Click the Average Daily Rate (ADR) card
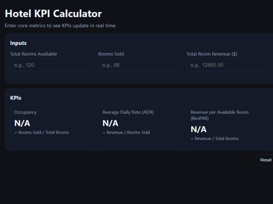 click(140, 125)
